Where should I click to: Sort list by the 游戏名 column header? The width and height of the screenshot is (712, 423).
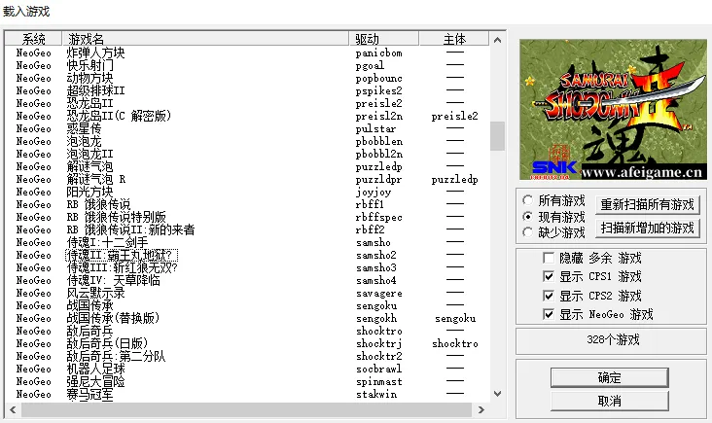click(x=204, y=38)
